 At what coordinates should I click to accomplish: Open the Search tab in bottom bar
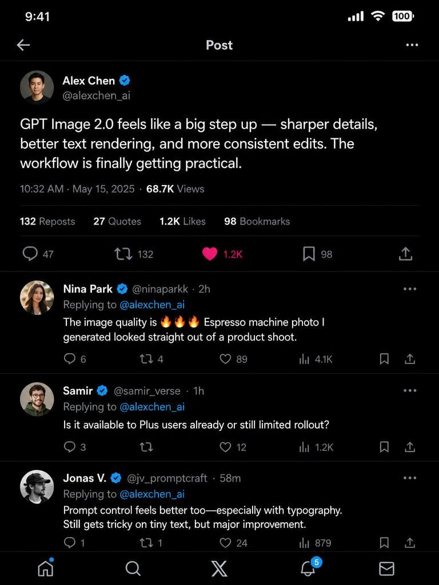click(133, 568)
